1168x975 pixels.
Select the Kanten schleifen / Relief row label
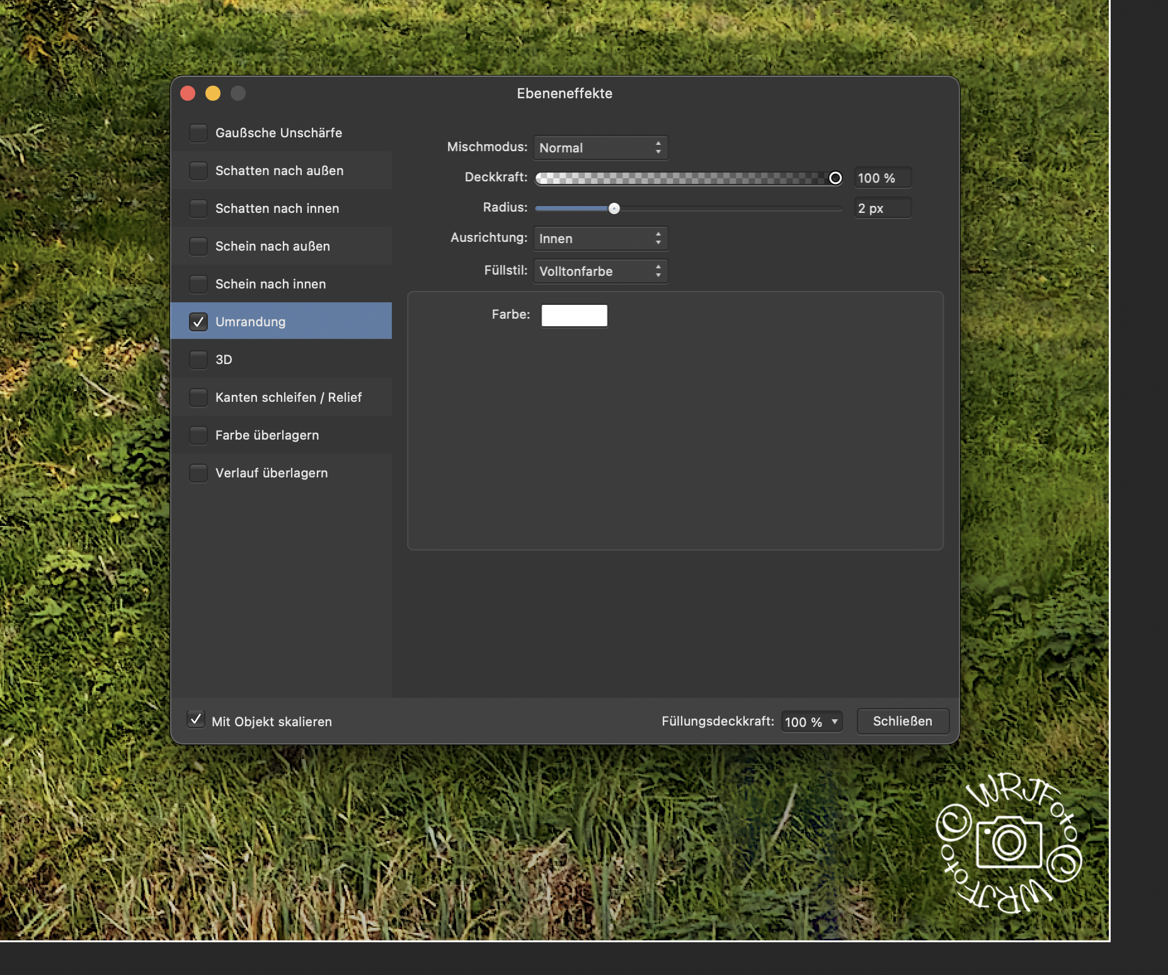289,397
